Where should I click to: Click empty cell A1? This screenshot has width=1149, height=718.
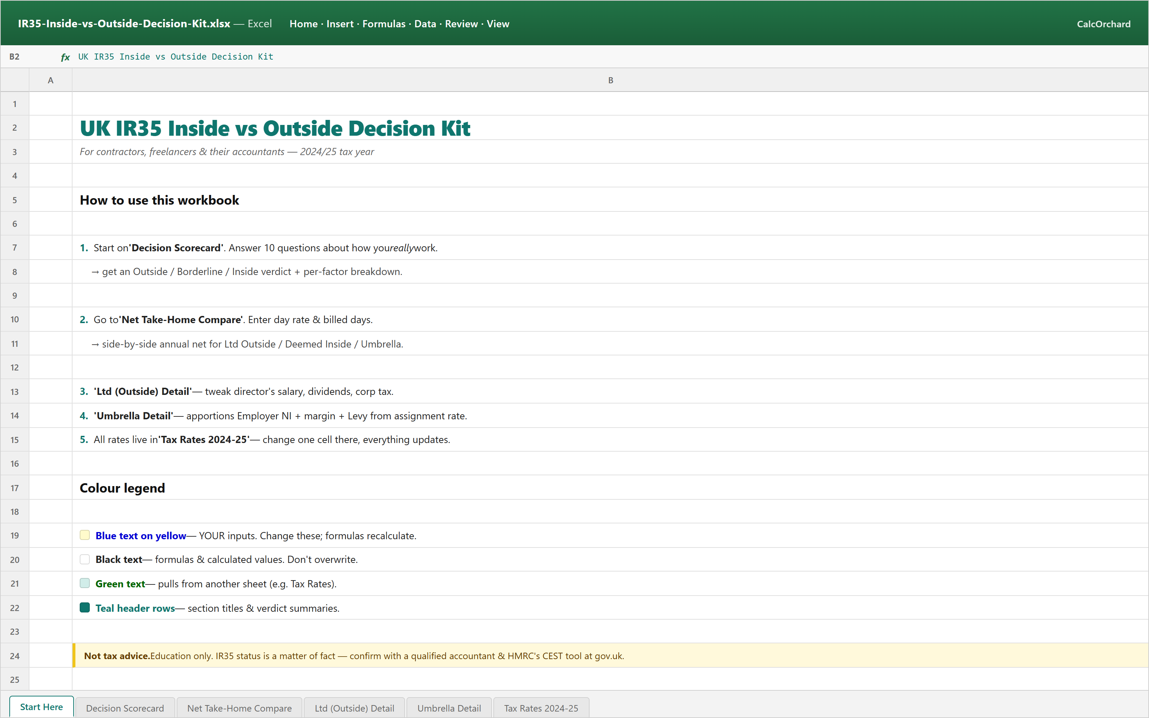click(50, 104)
